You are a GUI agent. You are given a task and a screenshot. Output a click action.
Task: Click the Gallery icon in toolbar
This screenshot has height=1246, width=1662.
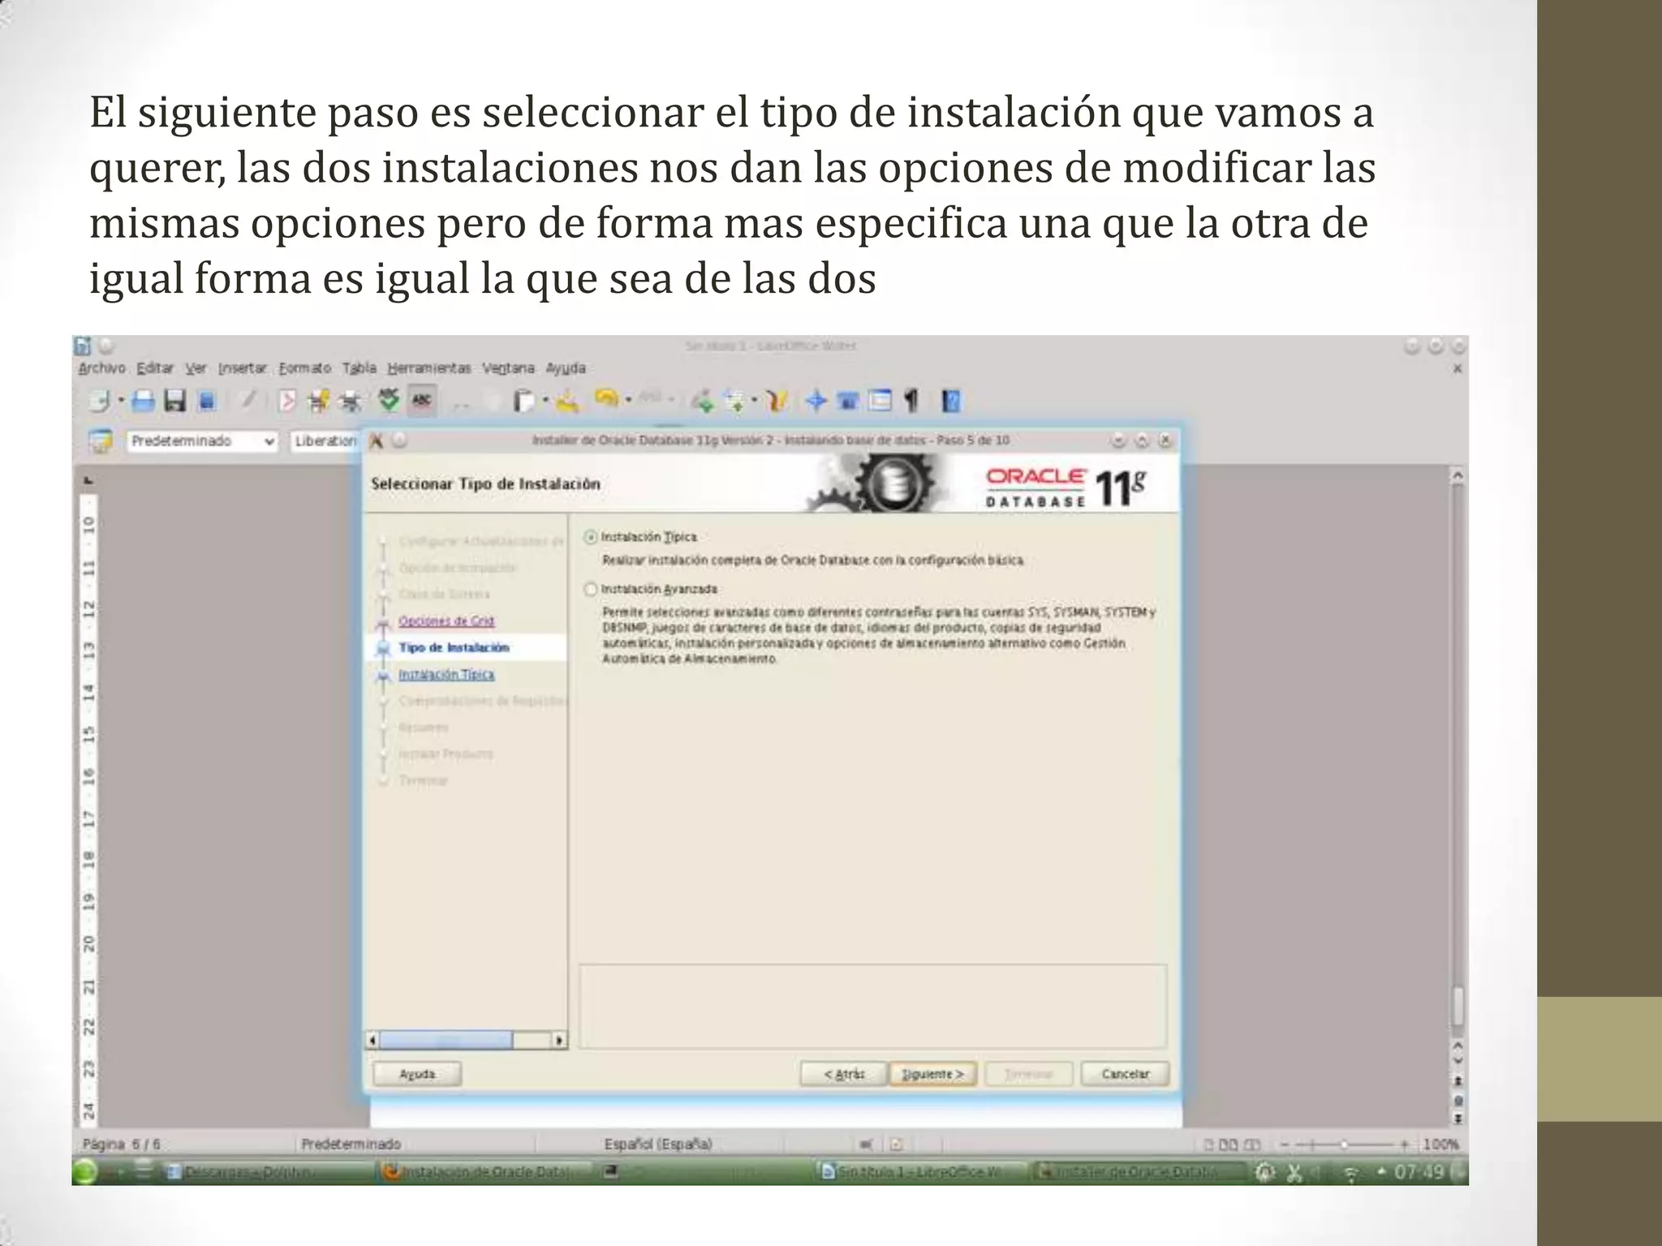pos(848,401)
